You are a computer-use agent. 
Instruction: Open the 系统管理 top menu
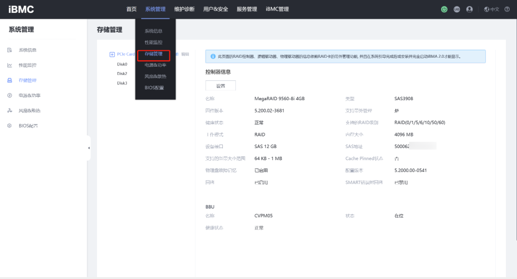(155, 9)
